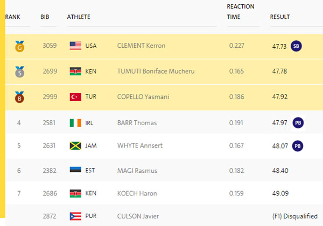Select athlete name COPELLO Yasmani
323x226 pixels.
point(143,97)
